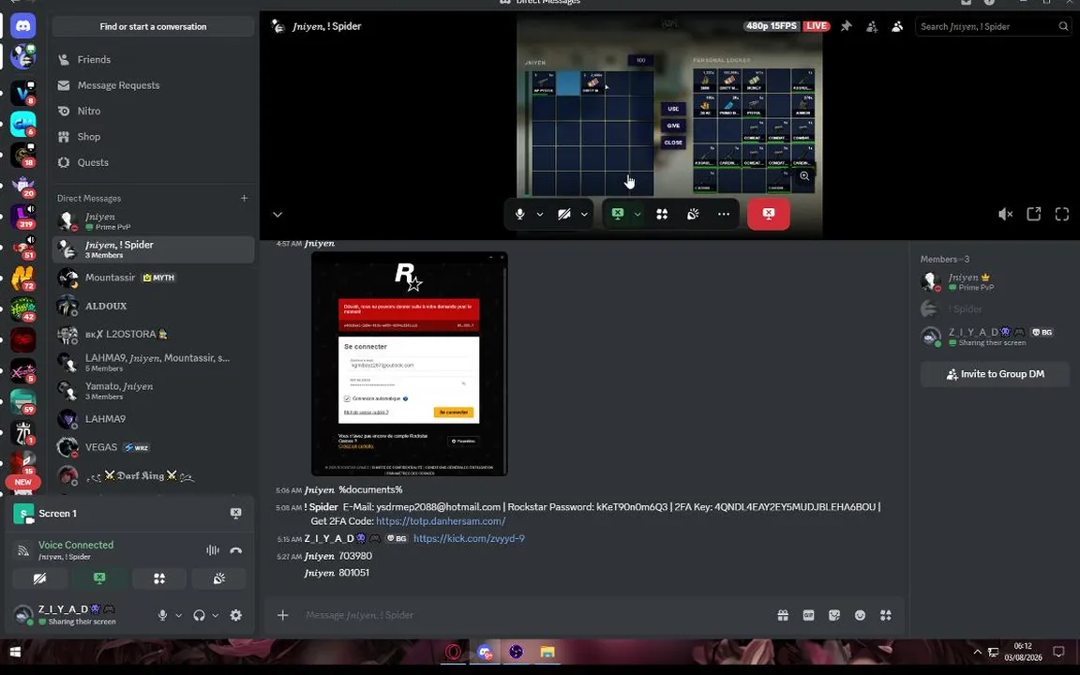Open the totp.danhersam.com link
Image resolution: width=1080 pixels, height=675 pixels.
(x=441, y=521)
